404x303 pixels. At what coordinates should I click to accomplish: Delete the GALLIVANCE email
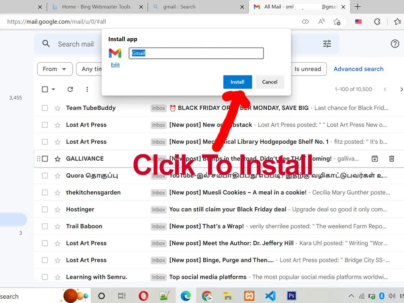[x=392, y=158]
